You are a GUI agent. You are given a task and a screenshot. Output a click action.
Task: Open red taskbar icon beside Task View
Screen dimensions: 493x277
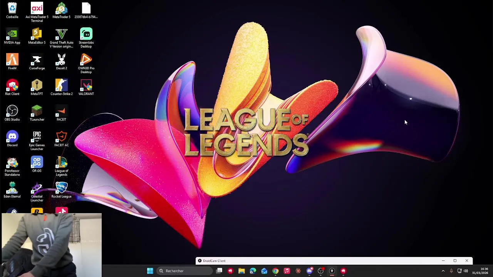tap(230, 271)
